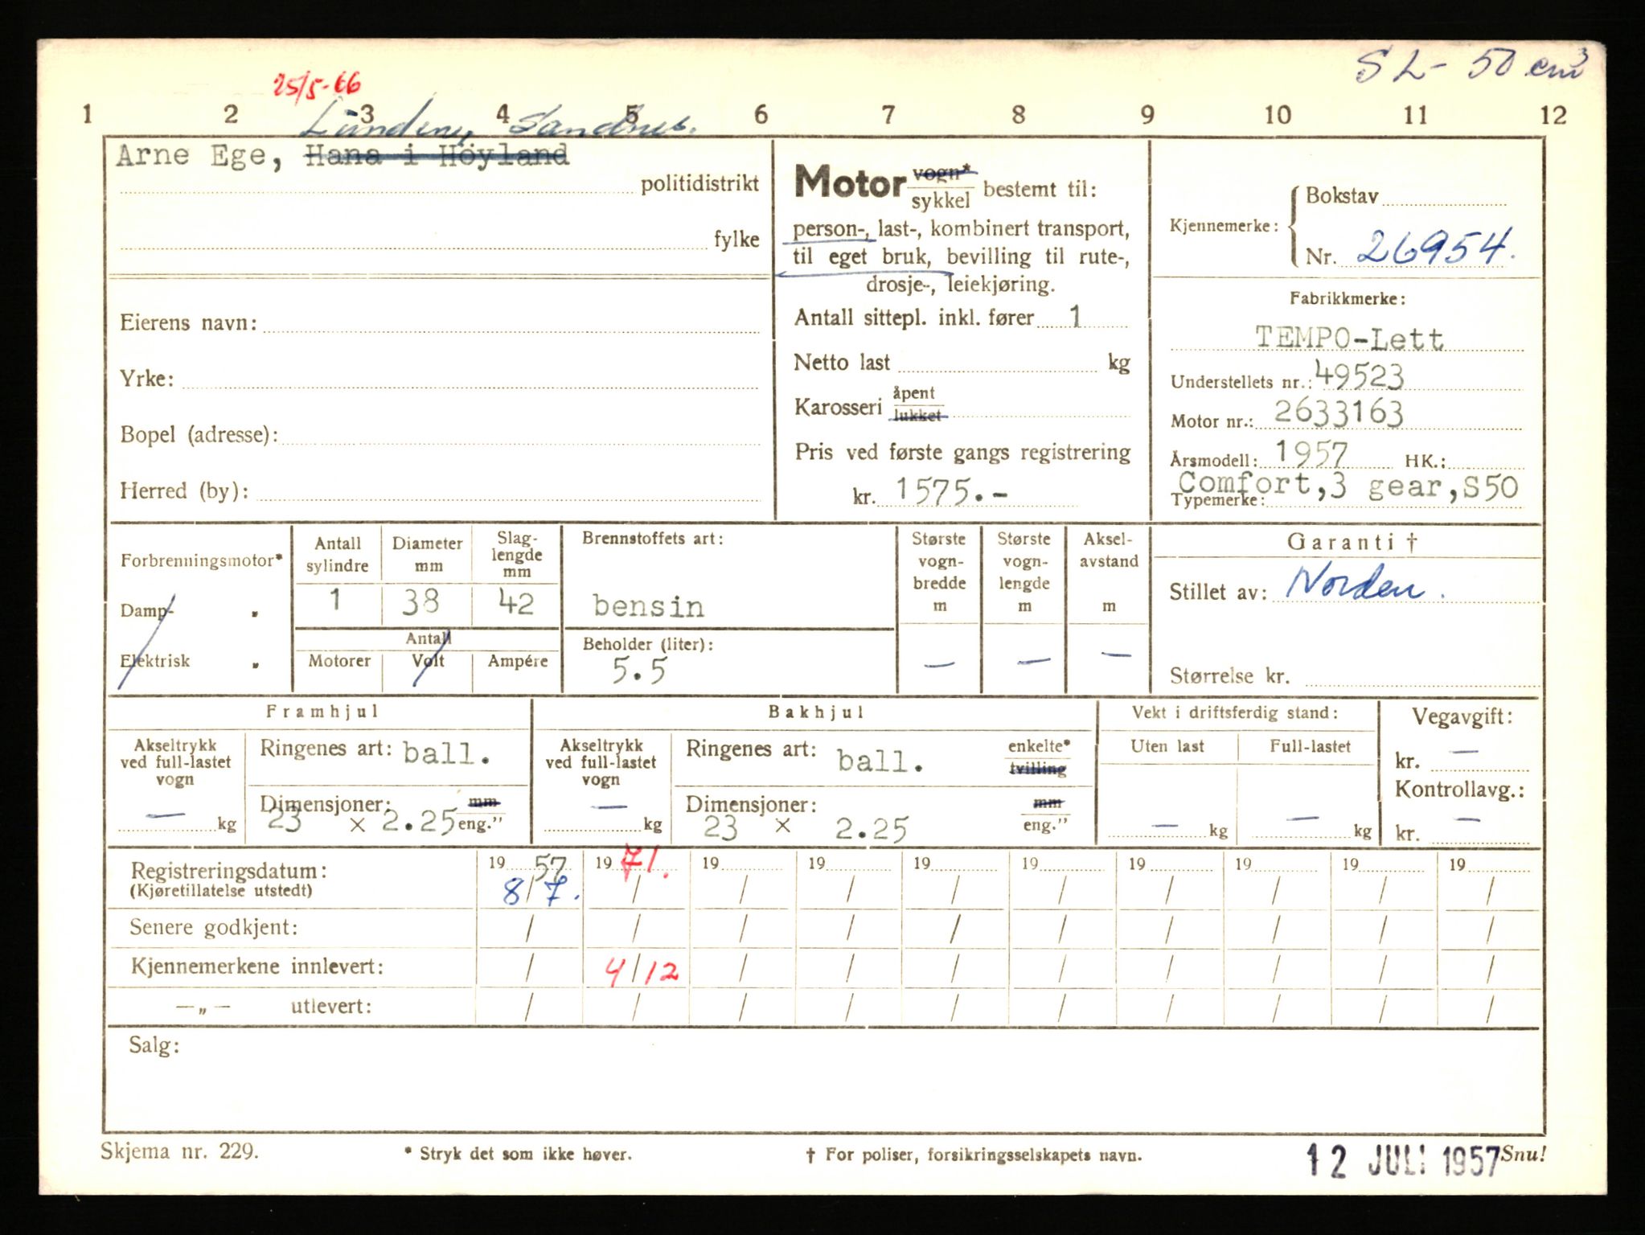The height and width of the screenshot is (1235, 1645).
Task: Click the front wheel tyre type 'ball.'
Action: click(x=447, y=754)
